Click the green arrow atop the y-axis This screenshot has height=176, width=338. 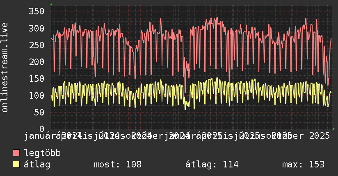pos(51,5)
